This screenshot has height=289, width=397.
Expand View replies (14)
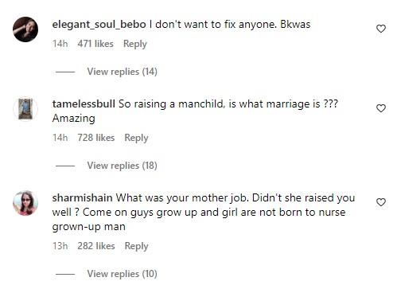pyautogui.click(x=123, y=72)
